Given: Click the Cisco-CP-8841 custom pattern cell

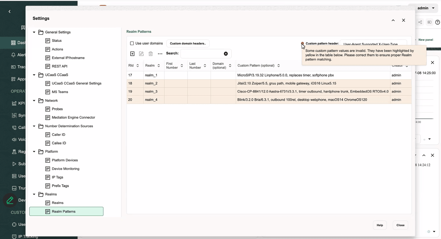Looking at the screenshot, I should tap(313, 91).
